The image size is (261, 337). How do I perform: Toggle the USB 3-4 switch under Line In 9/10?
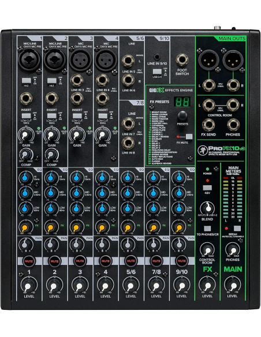point(157,72)
